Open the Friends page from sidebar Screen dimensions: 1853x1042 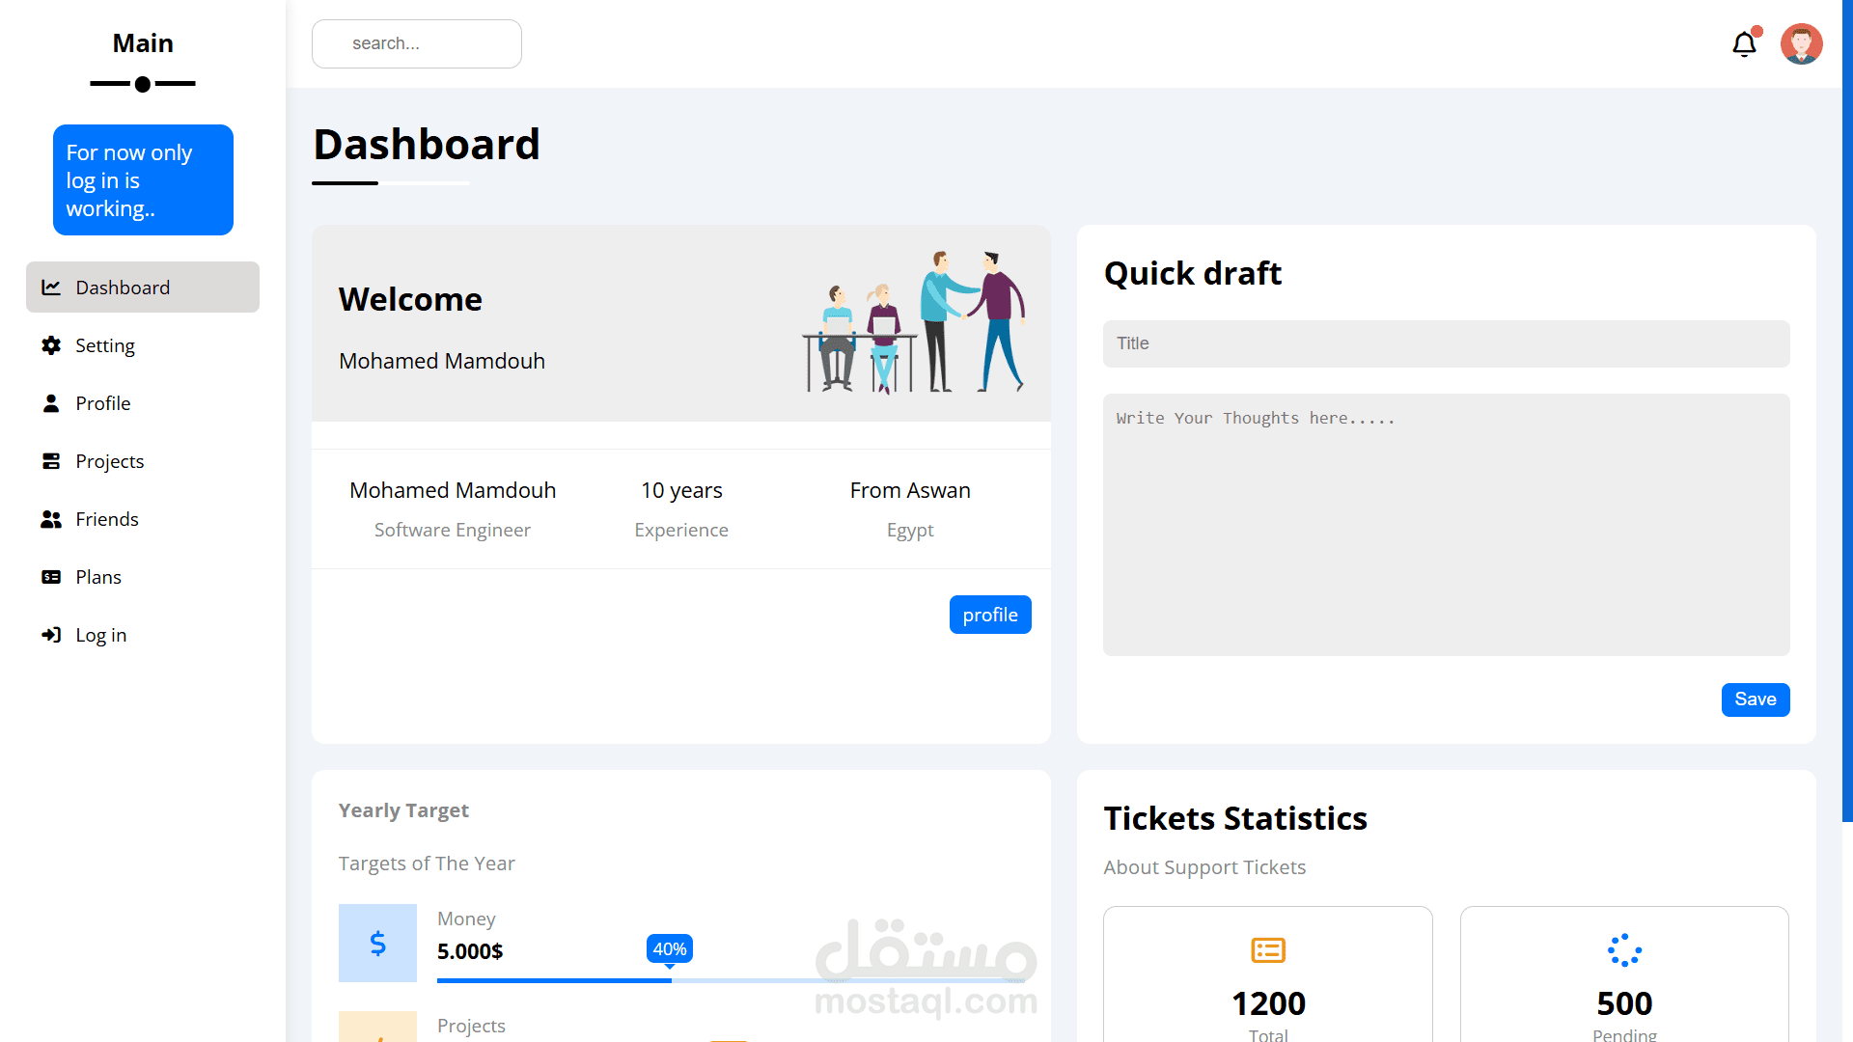coord(143,519)
